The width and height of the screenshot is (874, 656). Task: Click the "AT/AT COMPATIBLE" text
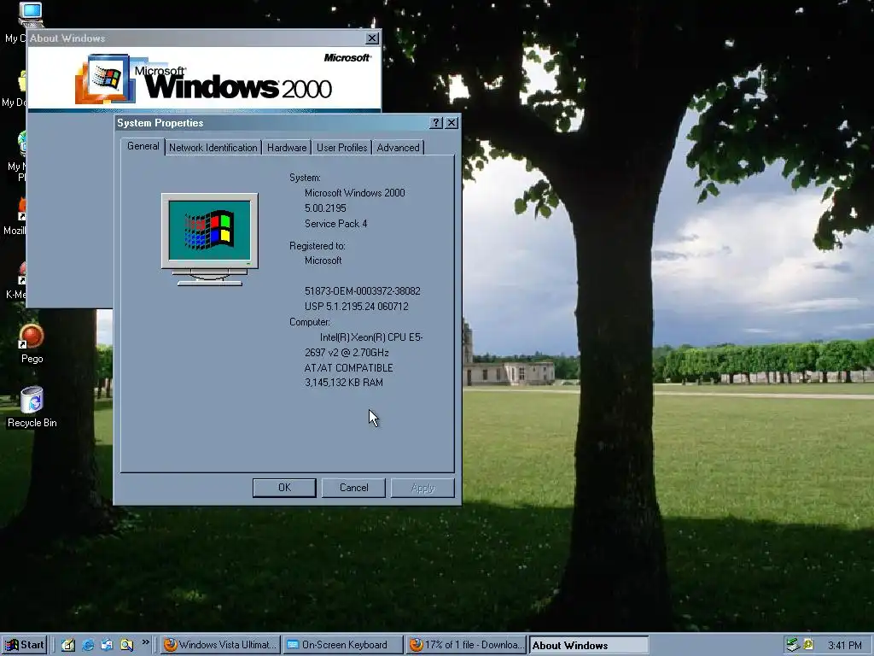tap(348, 368)
